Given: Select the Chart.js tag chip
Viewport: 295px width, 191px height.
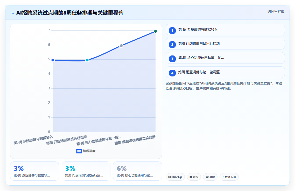Looking at the screenshot, I should click(175, 177).
